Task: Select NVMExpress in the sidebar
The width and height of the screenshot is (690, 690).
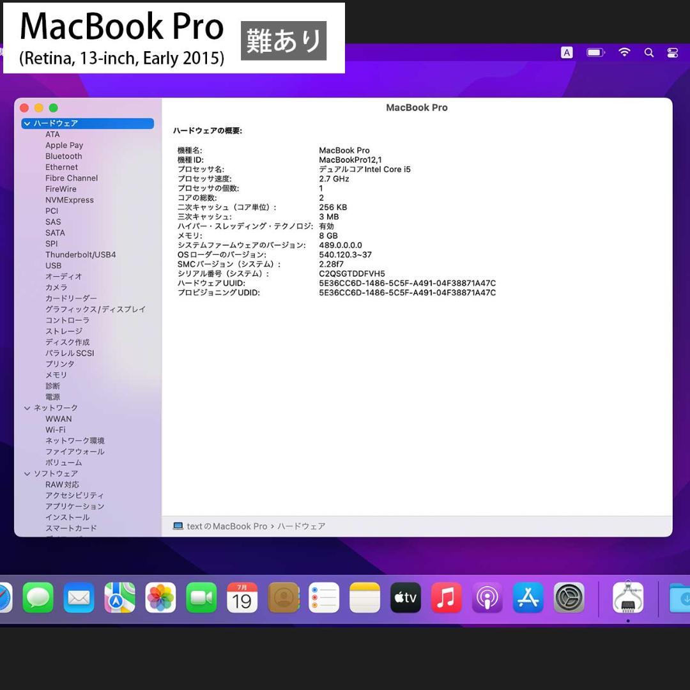Action: (x=70, y=200)
